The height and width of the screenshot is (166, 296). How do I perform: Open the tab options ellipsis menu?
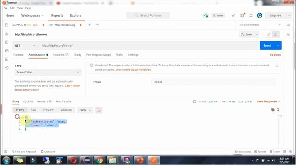[x=97, y=25]
